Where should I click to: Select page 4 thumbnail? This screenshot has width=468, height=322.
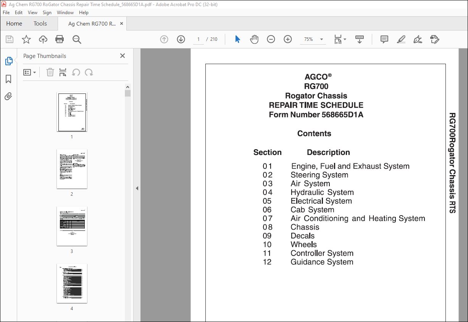(x=72, y=283)
